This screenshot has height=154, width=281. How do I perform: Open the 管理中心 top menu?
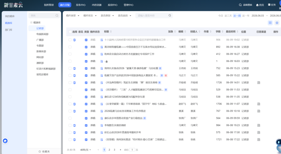(128, 5)
